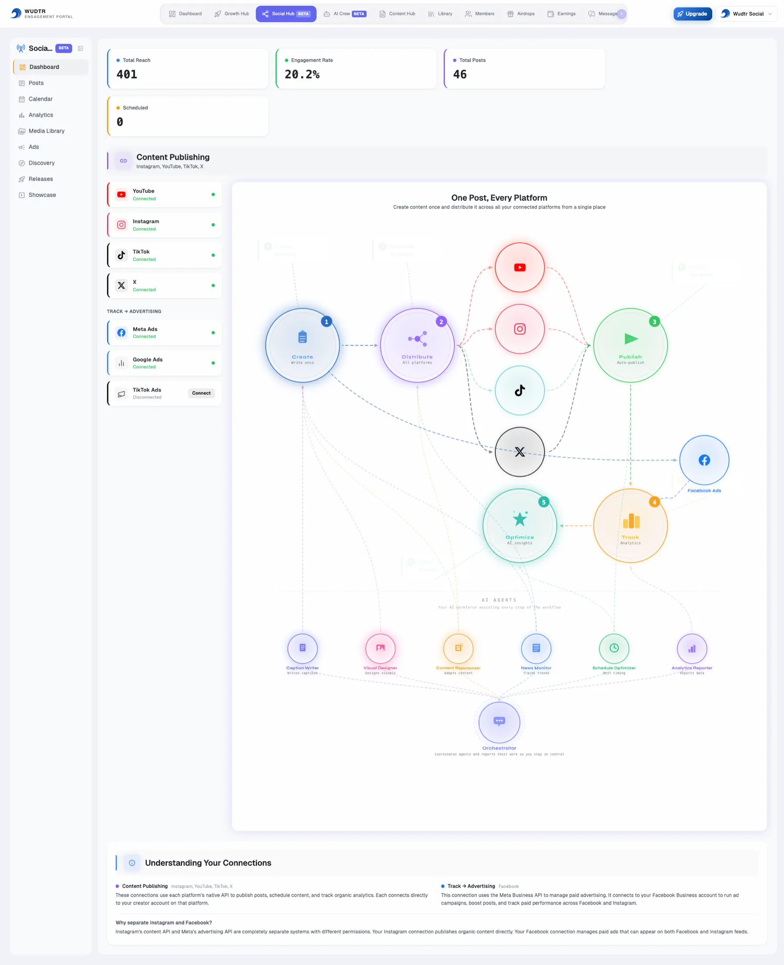Select the Caption Writer agent

click(303, 648)
